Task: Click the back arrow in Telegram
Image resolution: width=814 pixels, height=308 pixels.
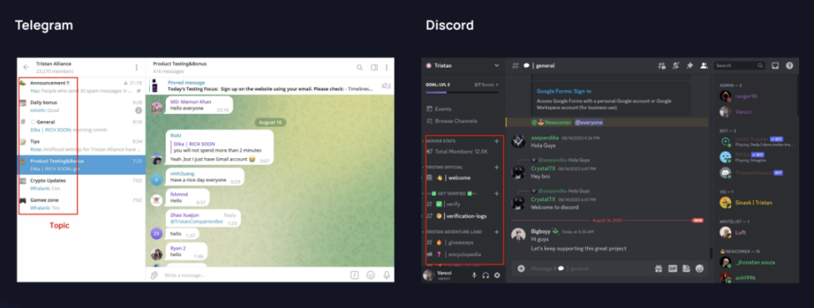Action: point(26,68)
